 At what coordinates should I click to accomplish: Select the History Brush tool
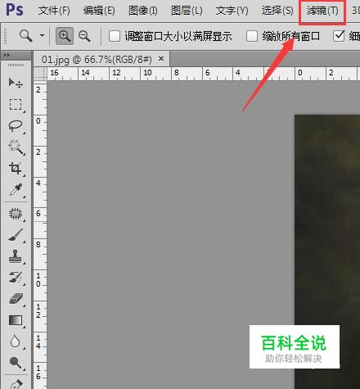16,278
